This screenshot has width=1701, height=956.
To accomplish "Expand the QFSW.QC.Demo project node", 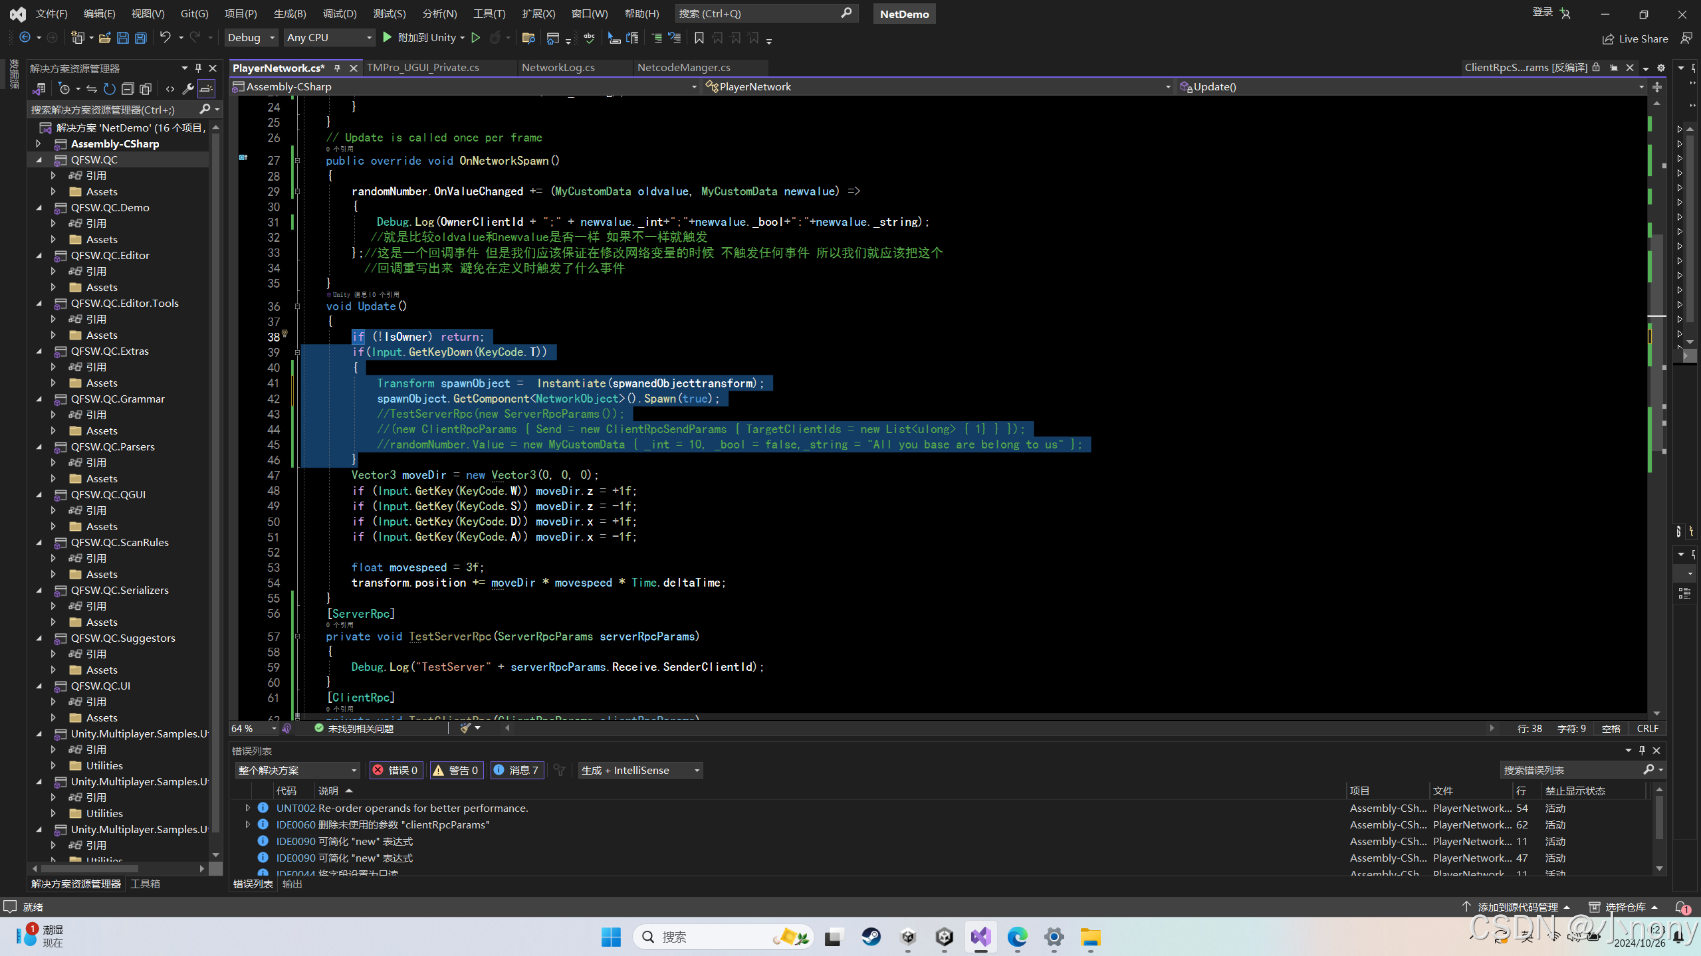I will point(39,207).
